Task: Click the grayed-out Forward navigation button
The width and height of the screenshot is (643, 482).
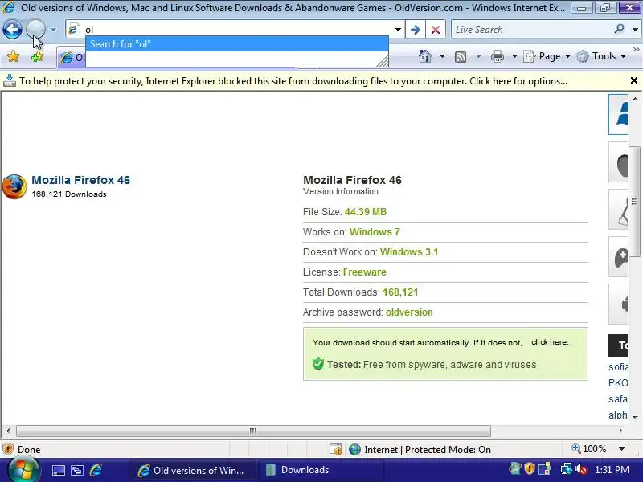Action: 35,30
